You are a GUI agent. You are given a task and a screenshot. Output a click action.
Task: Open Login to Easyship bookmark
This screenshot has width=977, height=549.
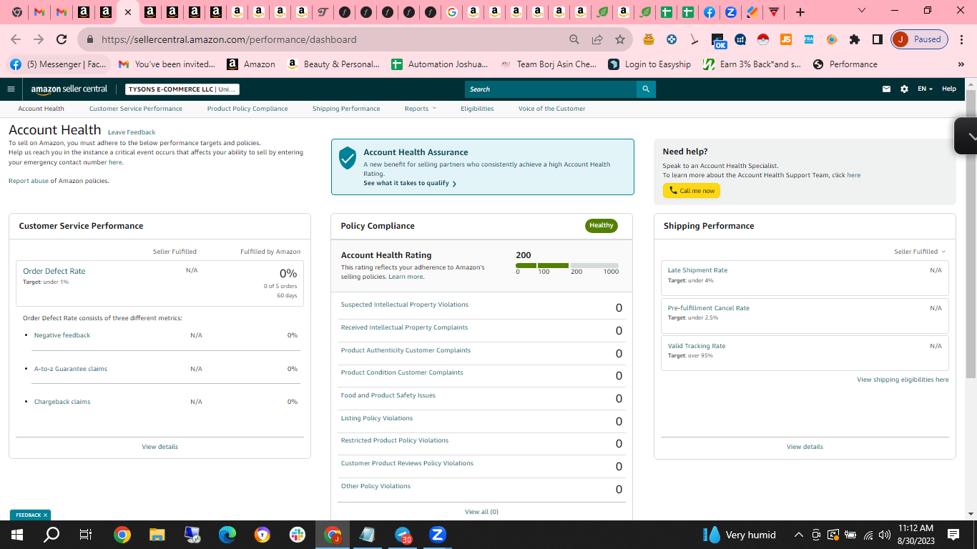coord(649,64)
